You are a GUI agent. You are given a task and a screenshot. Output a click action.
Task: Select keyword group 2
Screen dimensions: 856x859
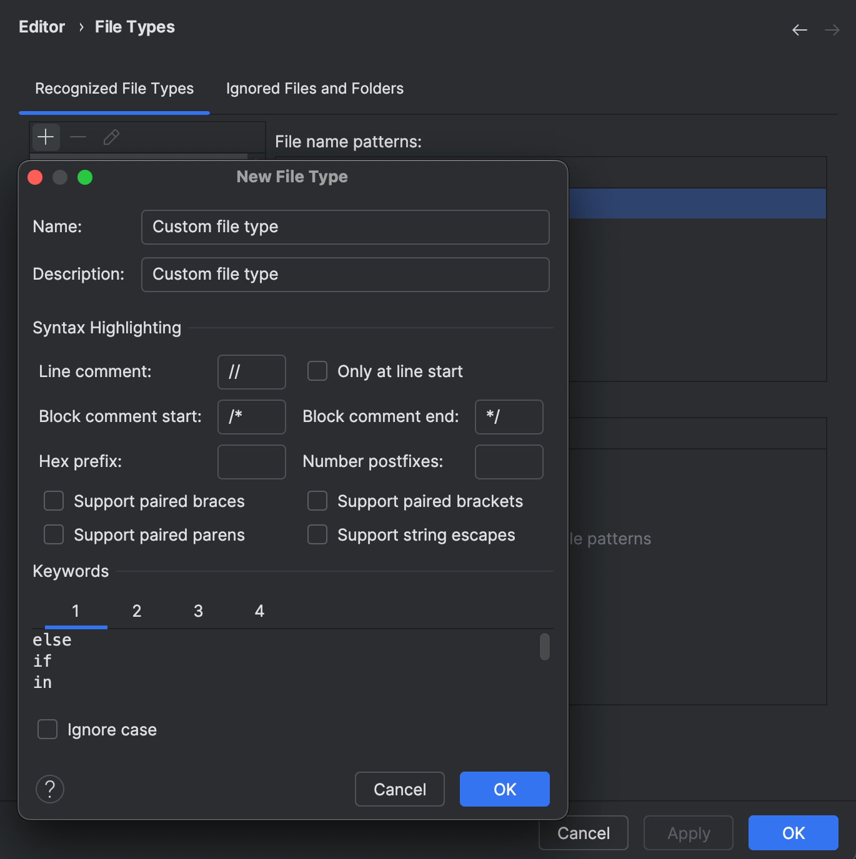137,611
